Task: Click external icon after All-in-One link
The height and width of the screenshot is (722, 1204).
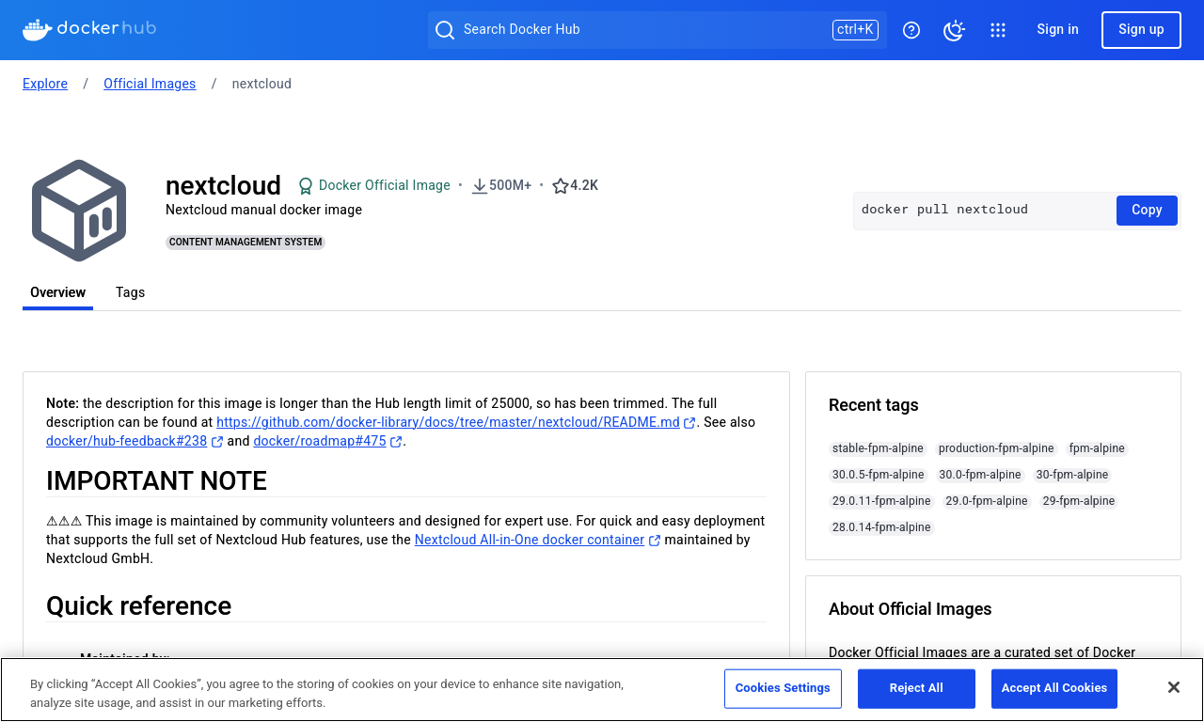Action: click(655, 541)
